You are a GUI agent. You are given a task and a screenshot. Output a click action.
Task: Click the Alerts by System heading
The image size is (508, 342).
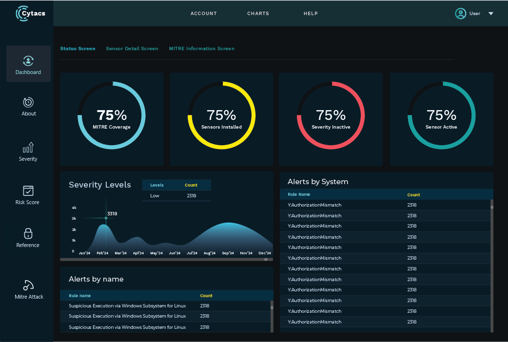(x=318, y=182)
